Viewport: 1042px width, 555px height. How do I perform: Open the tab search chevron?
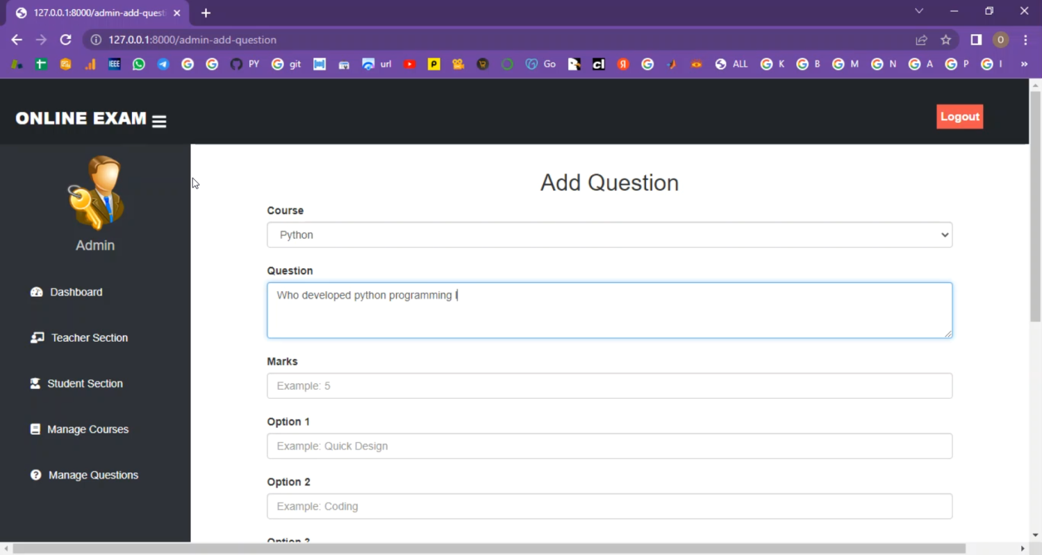click(x=919, y=11)
